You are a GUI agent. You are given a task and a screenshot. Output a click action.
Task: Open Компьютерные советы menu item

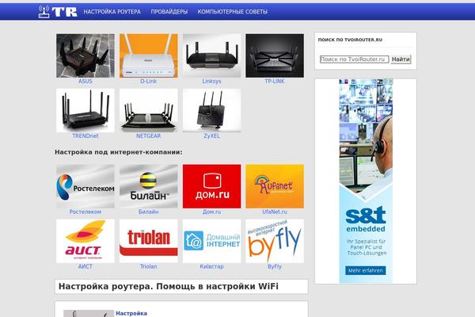232,12
